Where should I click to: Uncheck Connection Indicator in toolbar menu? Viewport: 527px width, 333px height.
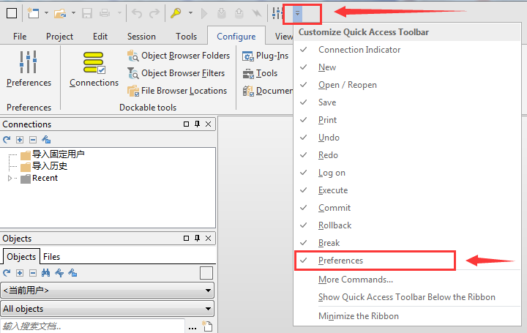pos(359,50)
